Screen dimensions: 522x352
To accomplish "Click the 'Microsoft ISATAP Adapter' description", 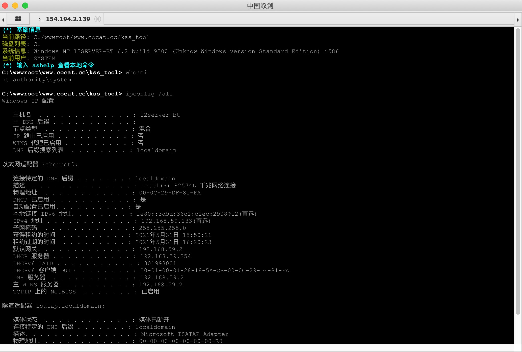I will (x=185, y=334).
